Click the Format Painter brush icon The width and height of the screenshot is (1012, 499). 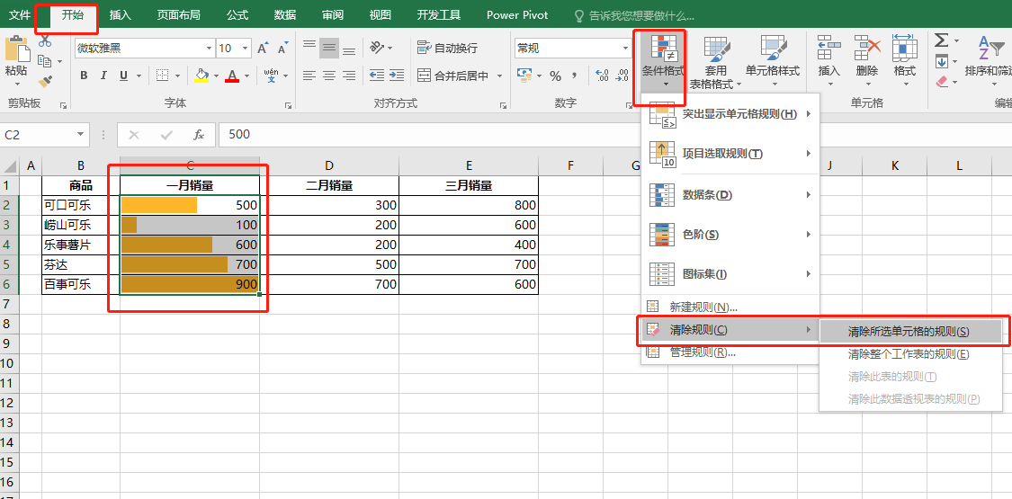(45, 82)
